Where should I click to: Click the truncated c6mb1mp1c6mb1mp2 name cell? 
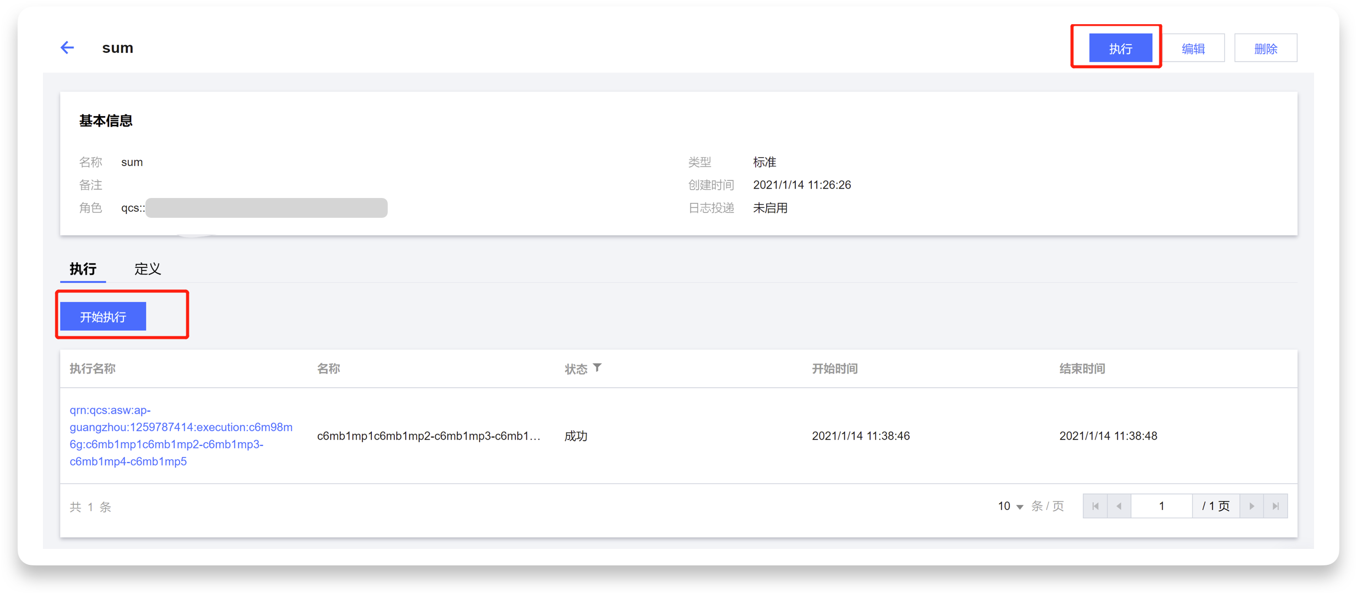pos(428,436)
